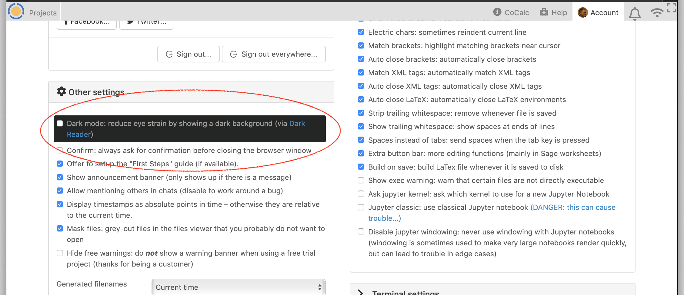684x295 pixels.
Task: Click the Other settings gear icon
Action: coord(62,91)
